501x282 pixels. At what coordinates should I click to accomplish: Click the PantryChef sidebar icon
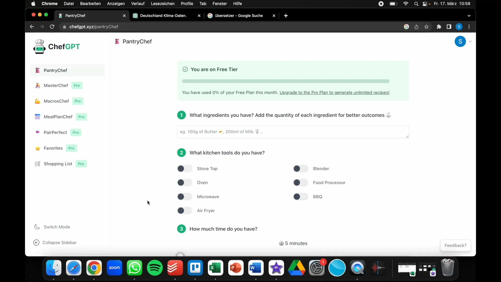(x=37, y=70)
